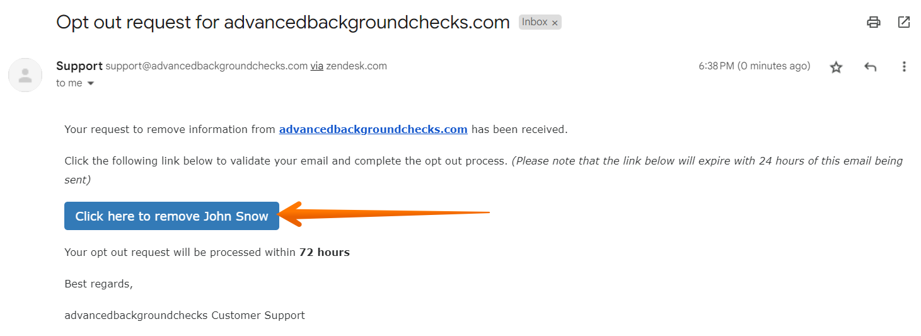Reply using the arrow icon
The image size is (921, 336).
tap(870, 67)
